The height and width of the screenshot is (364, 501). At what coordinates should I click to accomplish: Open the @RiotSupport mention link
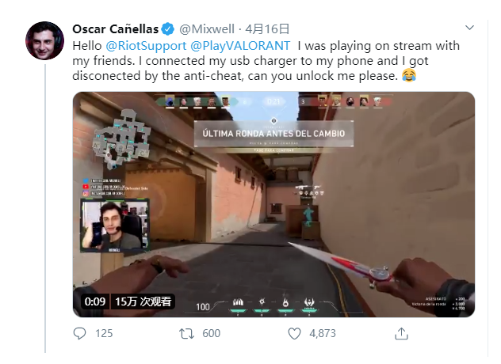click(146, 46)
